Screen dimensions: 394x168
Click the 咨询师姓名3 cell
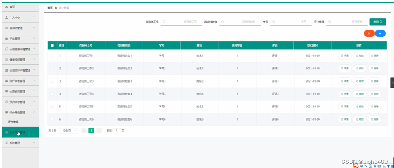click(x=124, y=81)
